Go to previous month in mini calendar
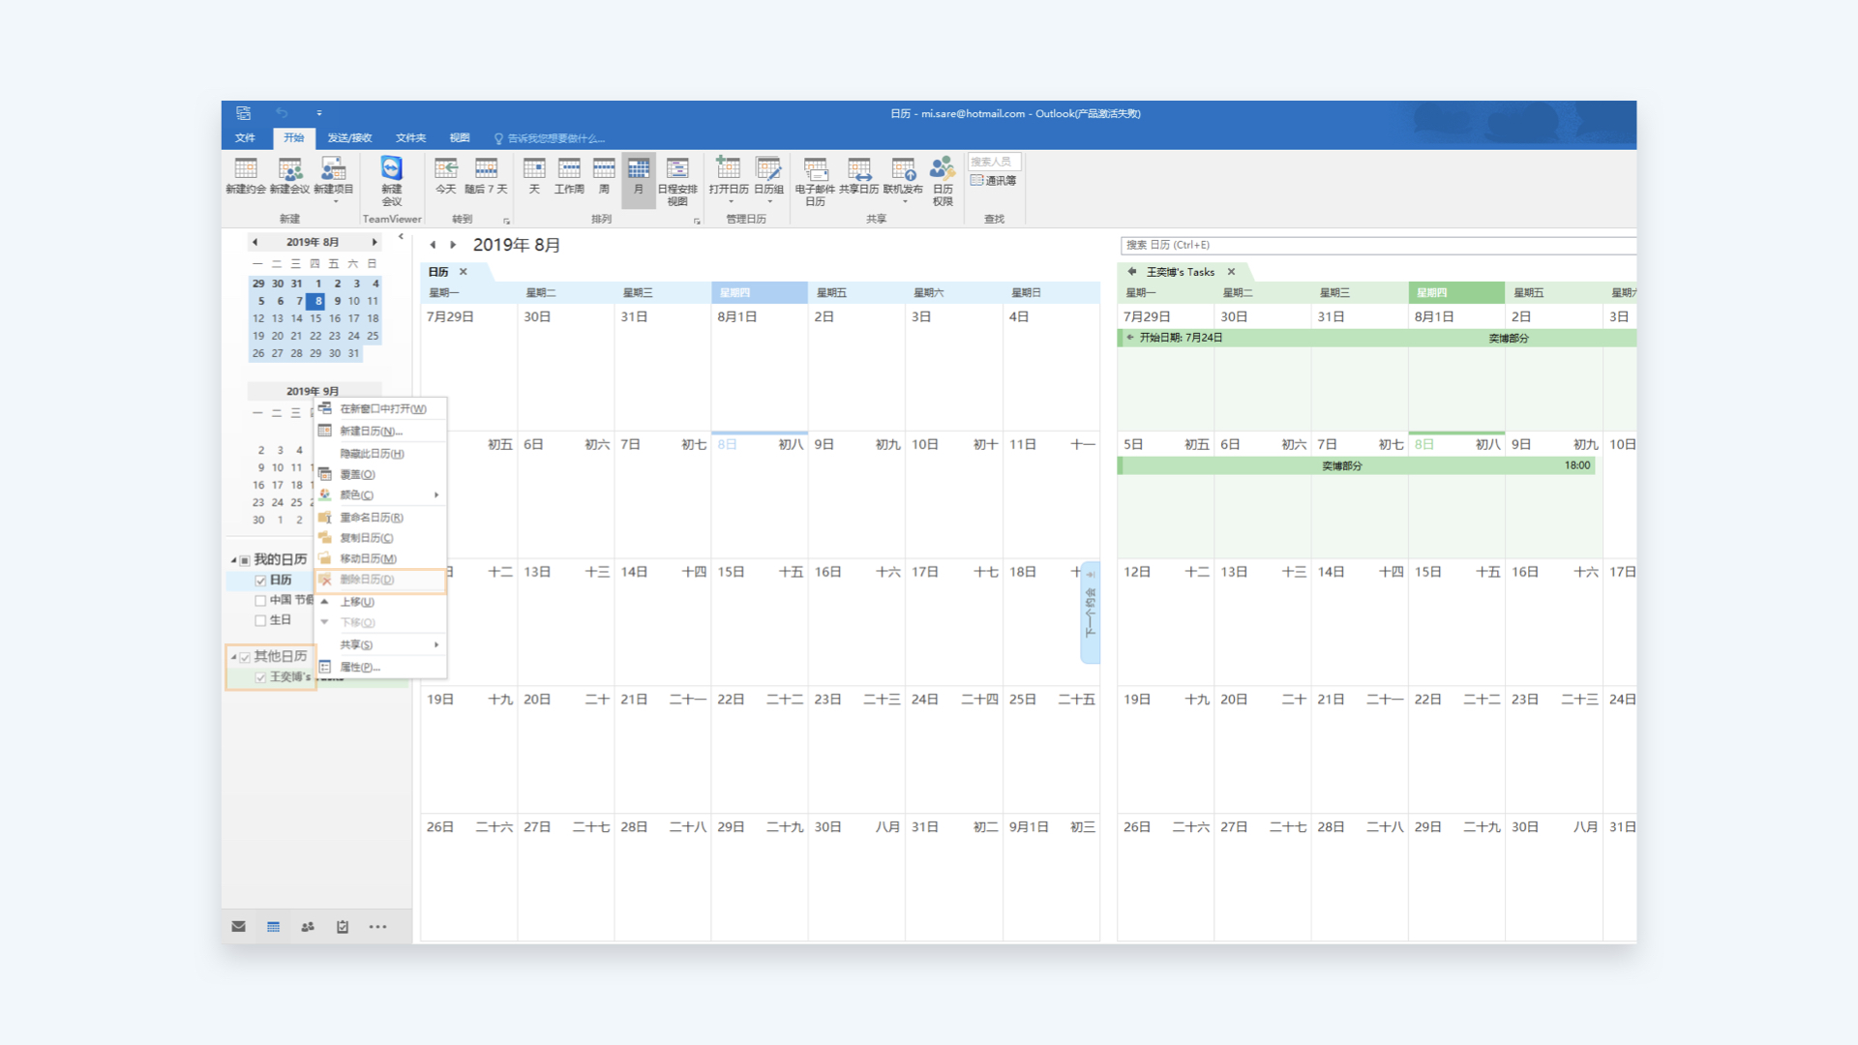The width and height of the screenshot is (1858, 1045). tap(255, 242)
